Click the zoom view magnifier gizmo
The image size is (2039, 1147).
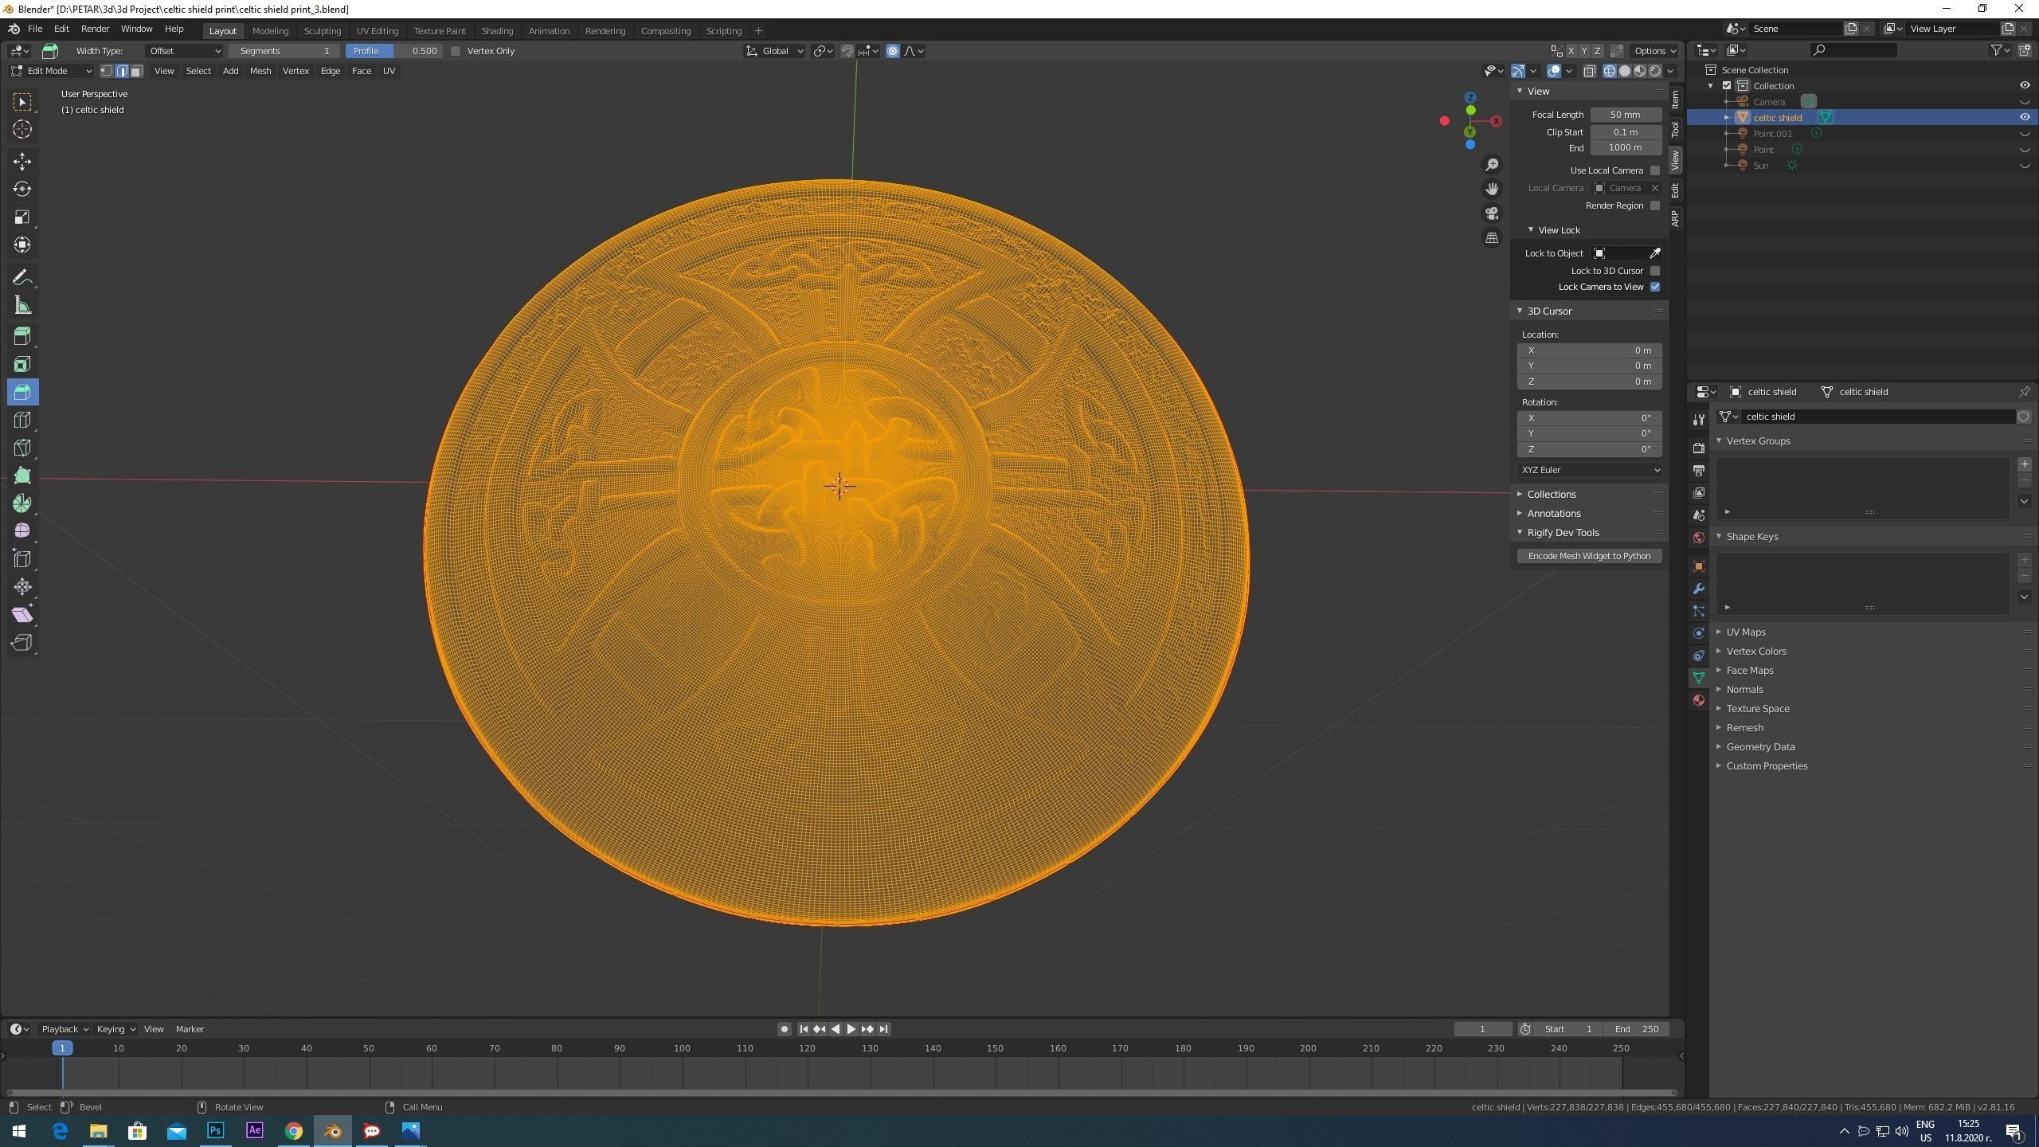coord(1492,164)
